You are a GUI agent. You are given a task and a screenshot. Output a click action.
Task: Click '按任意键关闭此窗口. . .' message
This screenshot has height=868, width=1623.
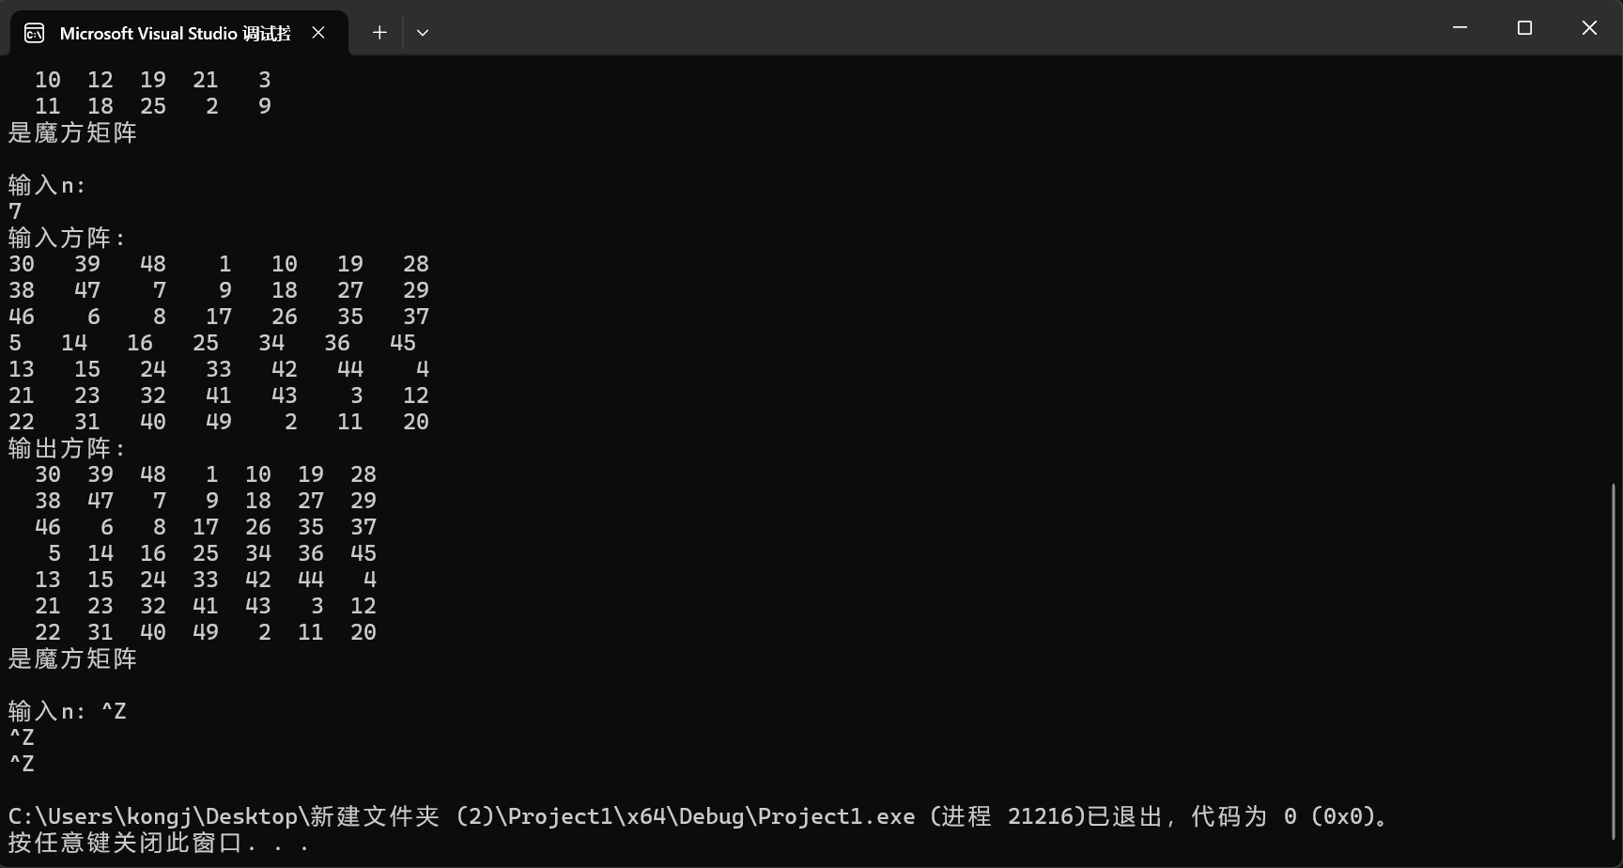158,843
